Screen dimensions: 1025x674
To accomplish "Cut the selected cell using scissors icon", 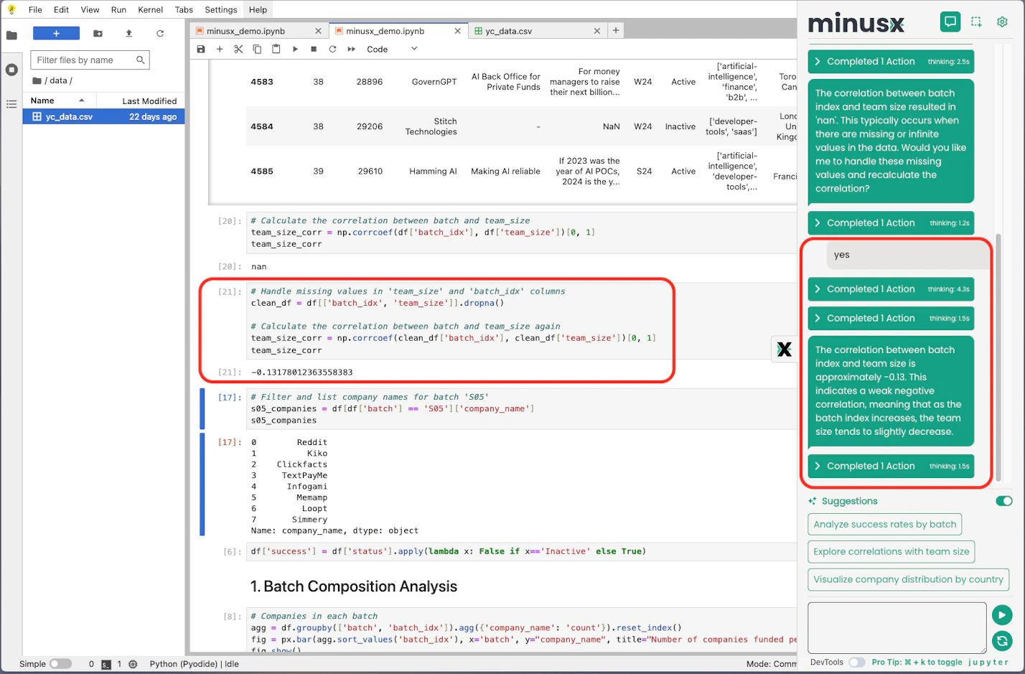I will click(238, 49).
